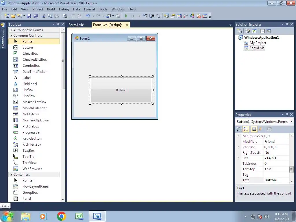Refresh the Solution Explorer
The width and height of the screenshot is (296, 222).
[254, 31]
